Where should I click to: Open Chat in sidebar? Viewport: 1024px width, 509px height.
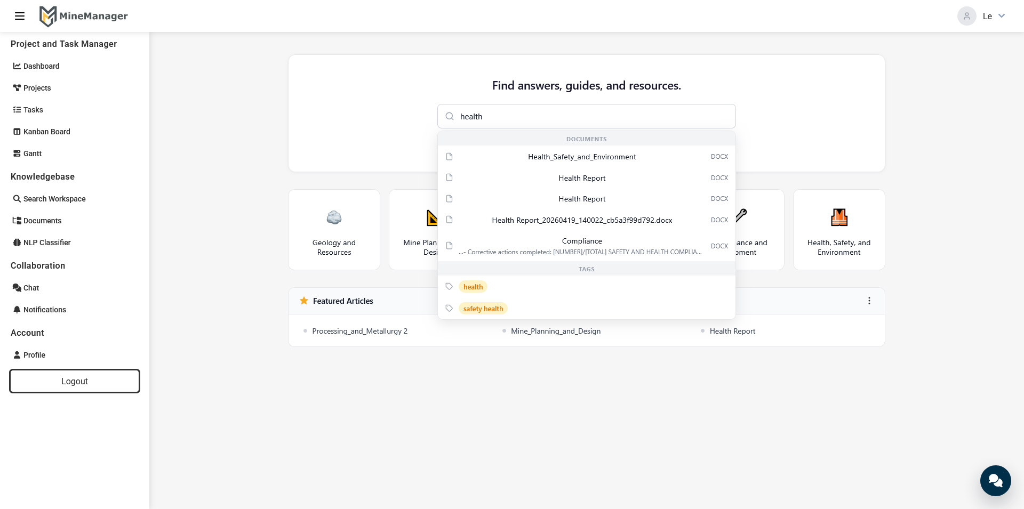pyautogui.click(x=26, y=288)
